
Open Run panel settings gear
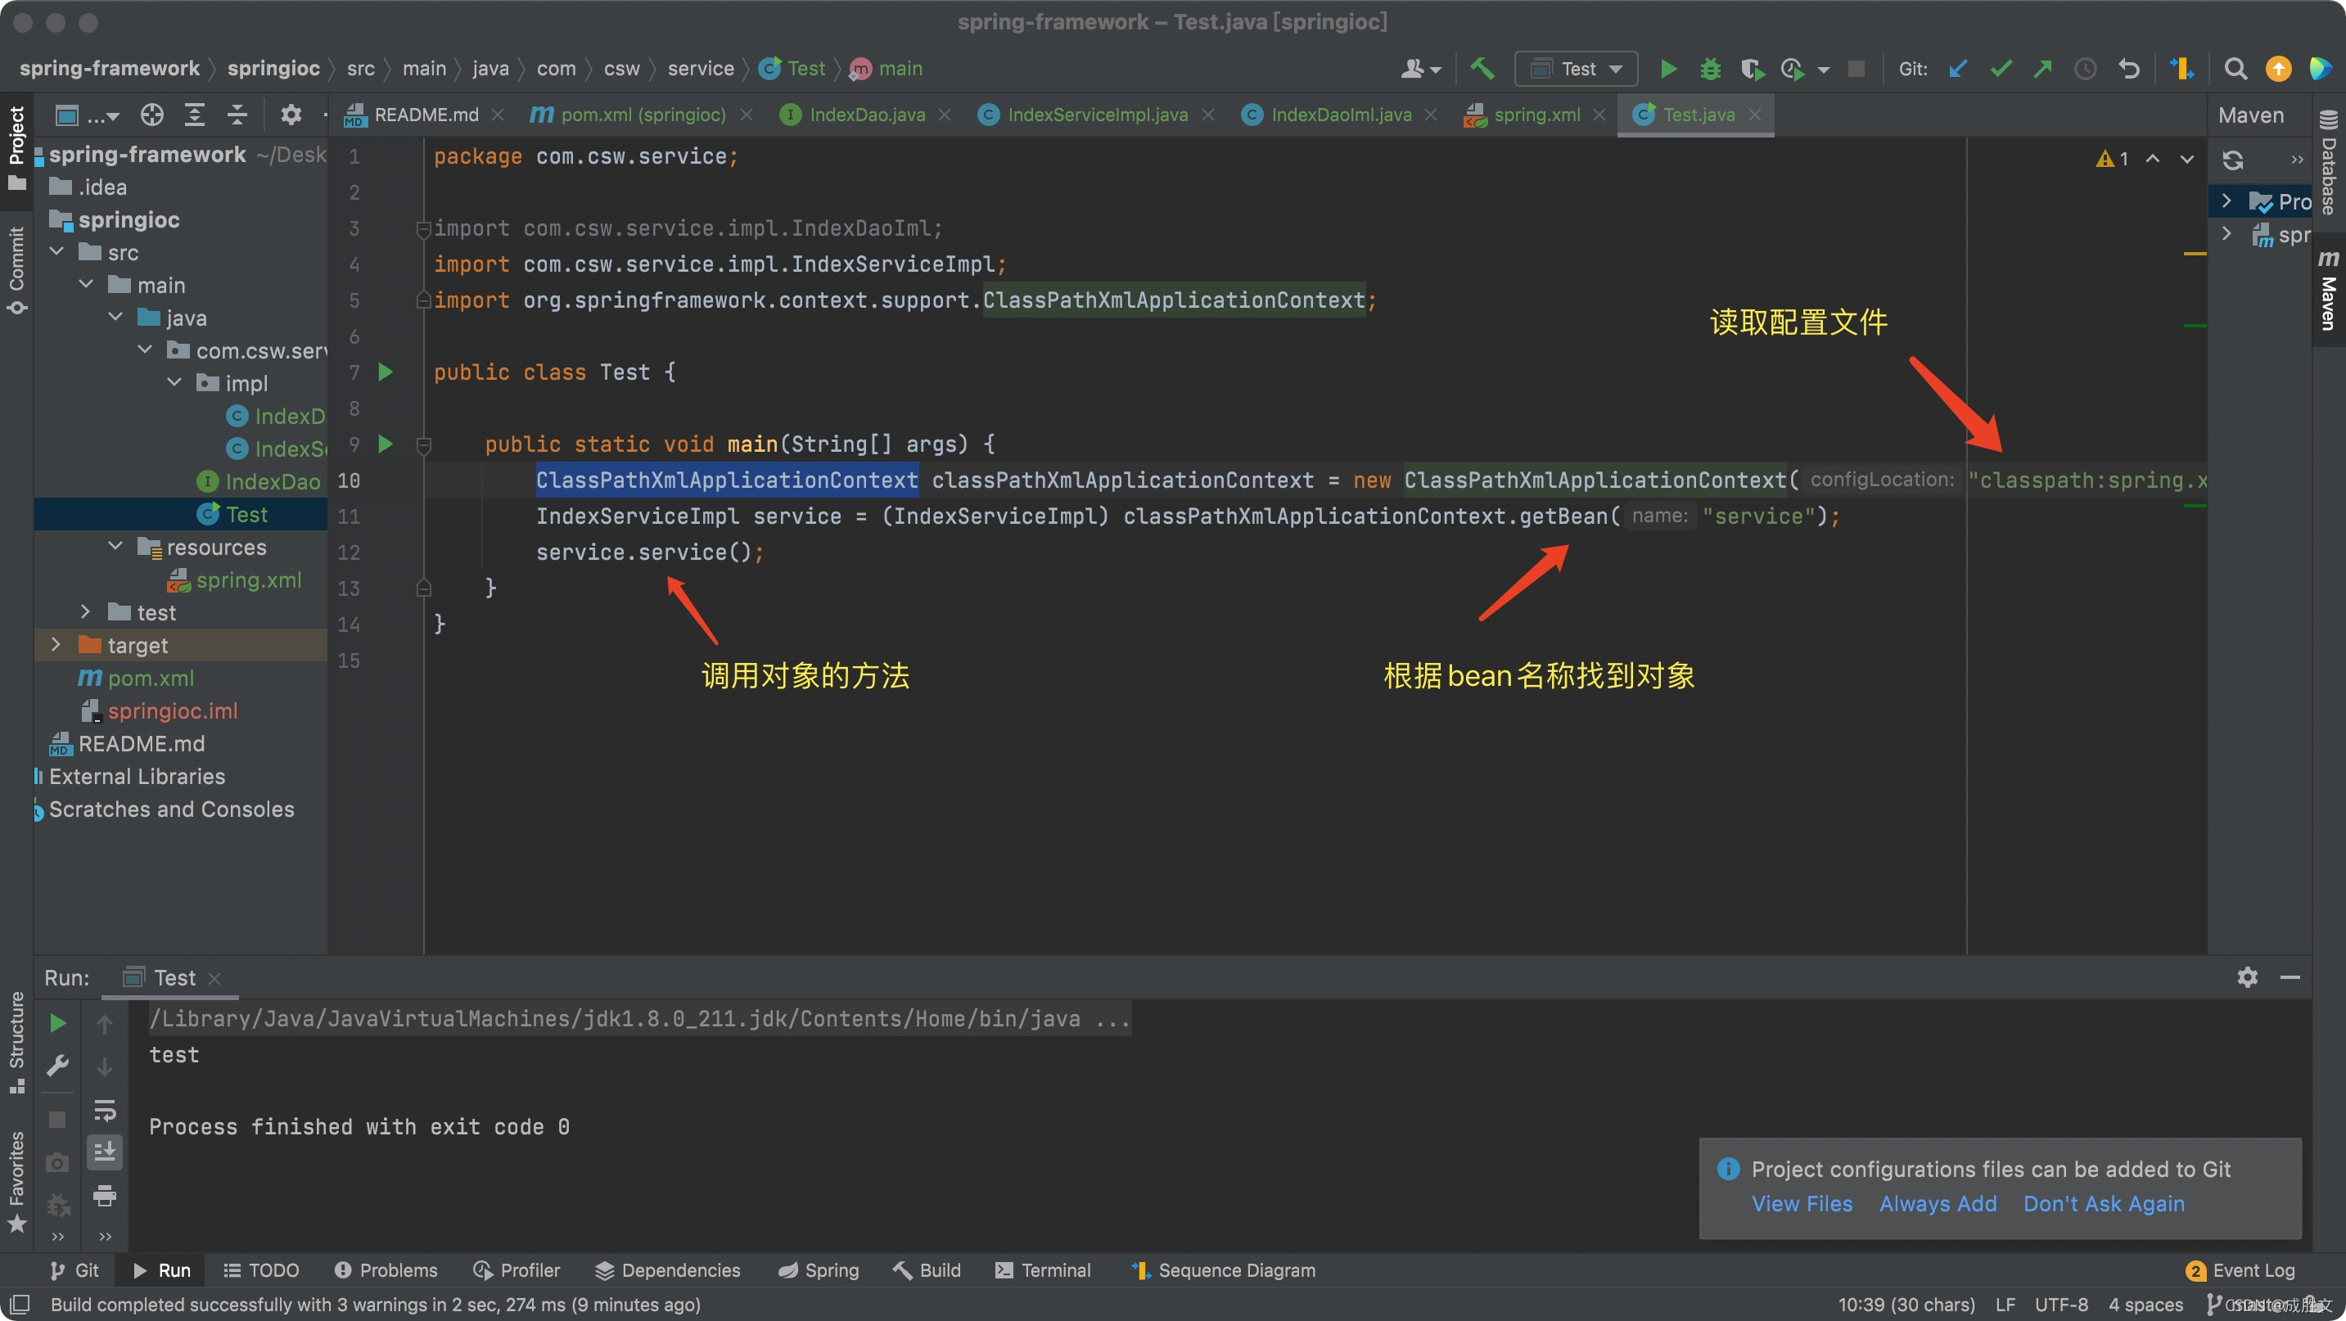click(x=2247, y=977)
